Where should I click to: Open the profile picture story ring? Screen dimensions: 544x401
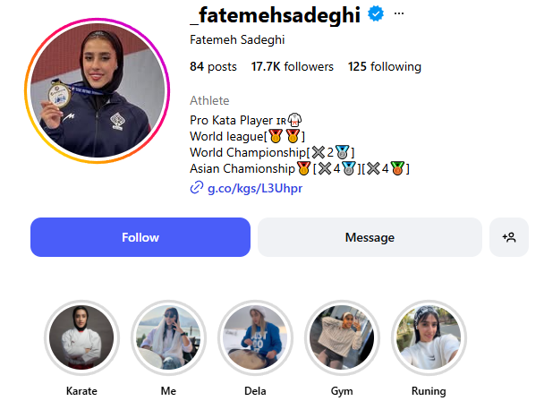point(98,90)
